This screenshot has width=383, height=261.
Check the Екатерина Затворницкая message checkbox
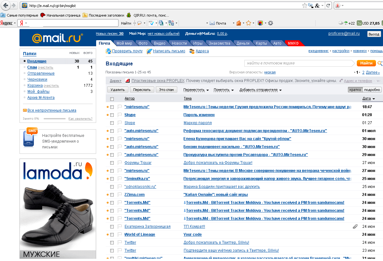tap(112, 227)
